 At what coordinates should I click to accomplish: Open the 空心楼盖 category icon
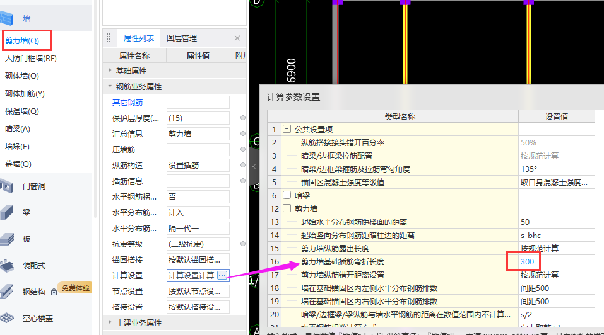click(7, 318)
